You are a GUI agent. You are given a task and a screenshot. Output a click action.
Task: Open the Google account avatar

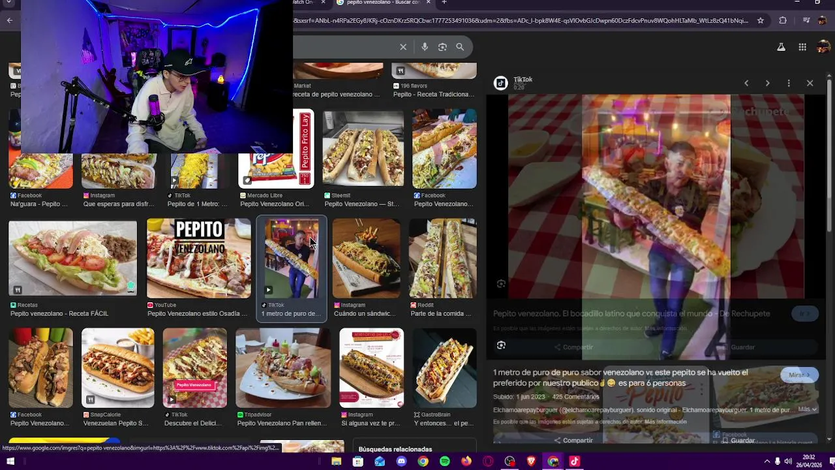[x=823, y=46]
